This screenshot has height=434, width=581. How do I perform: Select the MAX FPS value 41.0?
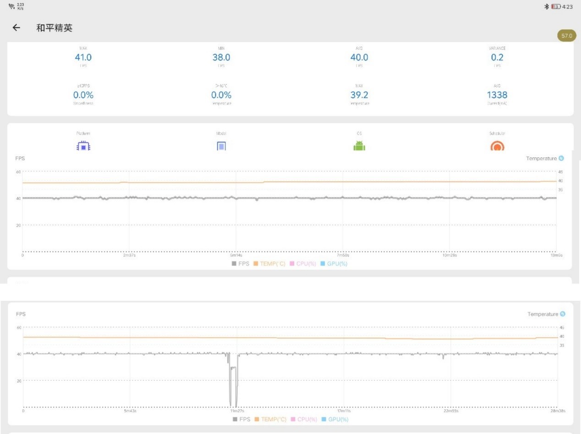(x=83, y=57)
